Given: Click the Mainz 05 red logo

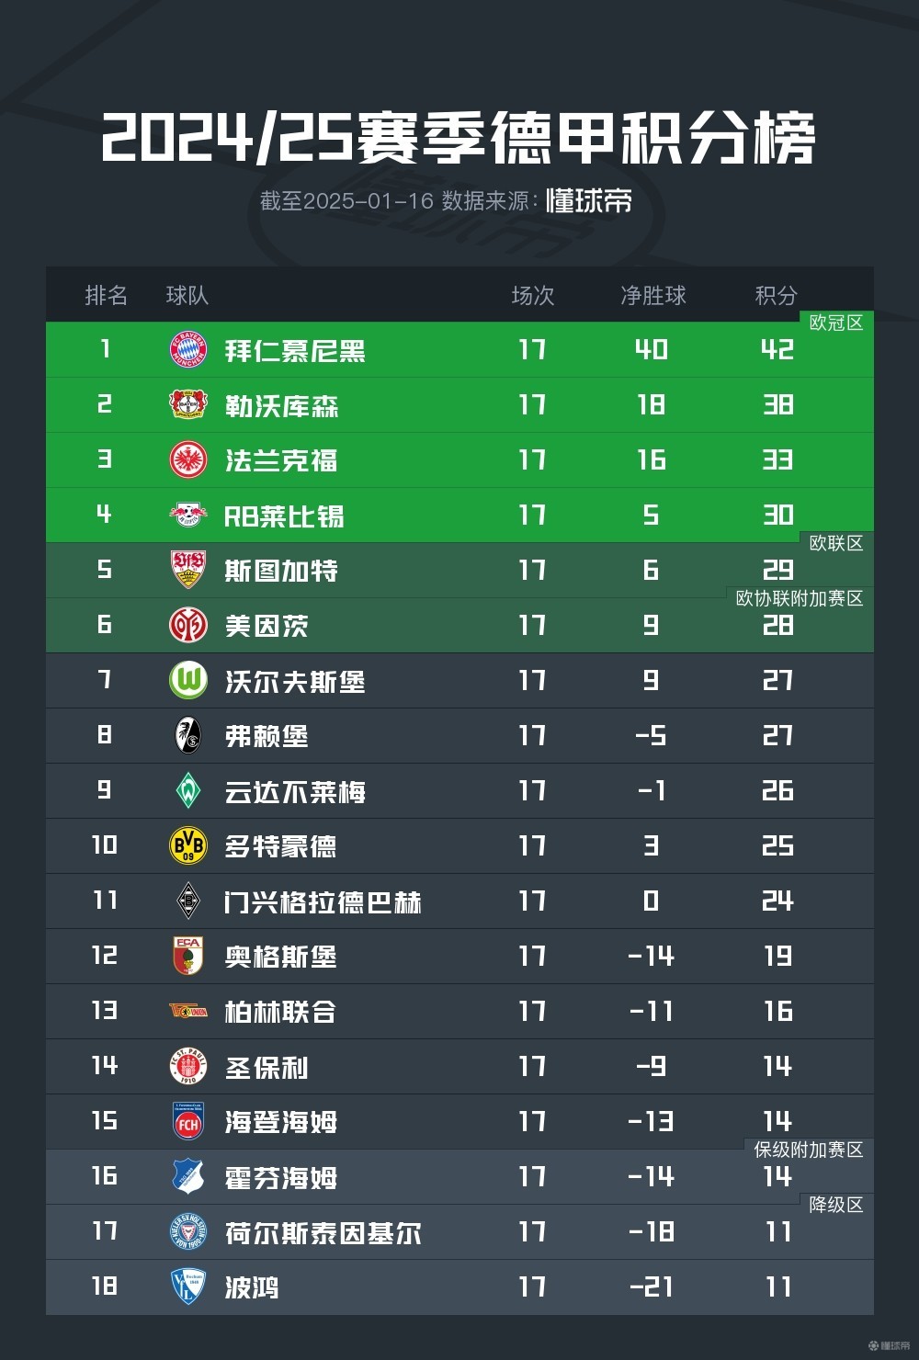Looking at the screenshot, I should (188, 625).
